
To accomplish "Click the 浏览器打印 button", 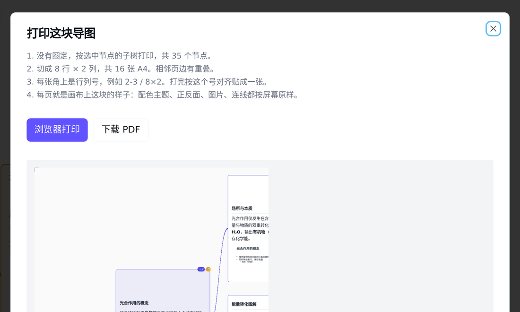I will 57,130.
